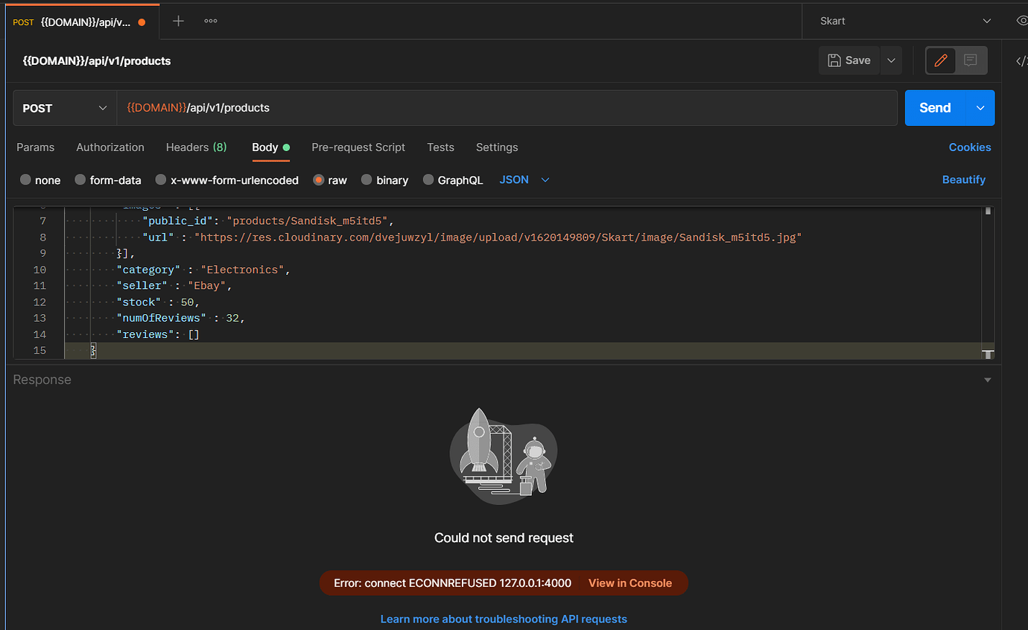Open more options via ellipsis icon
Image resolution: width=1028 pixels, height=630 pixels.
[x=210, y=21]
